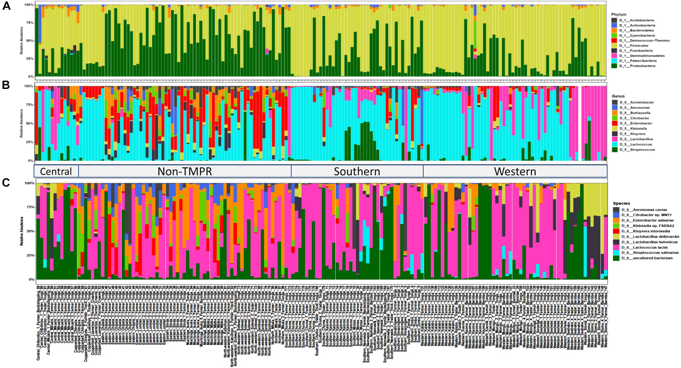The width and height of the screenshot is (681, 368).
Task: Click panel A's Relative Abundance axis title
Action: pos(21,40)
